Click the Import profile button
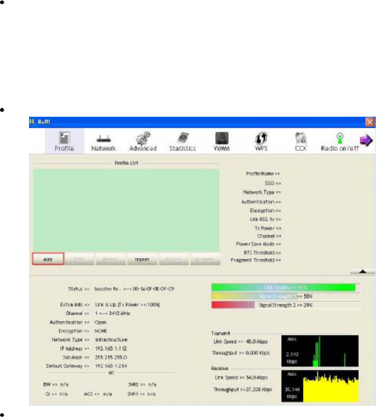The width and height of the screenshot is (376, 417). click(x=142, y=259)
